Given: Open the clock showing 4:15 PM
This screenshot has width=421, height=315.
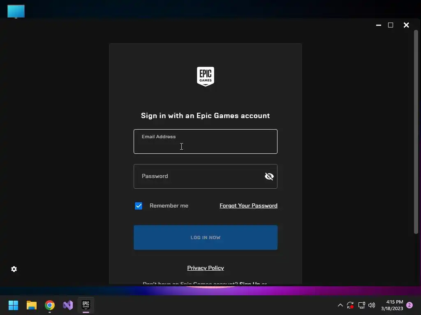Looking at the screenshot, I should tap(392, 305).
